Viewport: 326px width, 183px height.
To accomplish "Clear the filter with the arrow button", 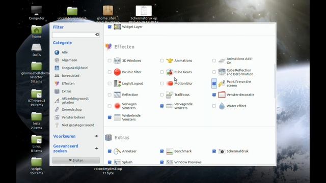I will point(97,35).
